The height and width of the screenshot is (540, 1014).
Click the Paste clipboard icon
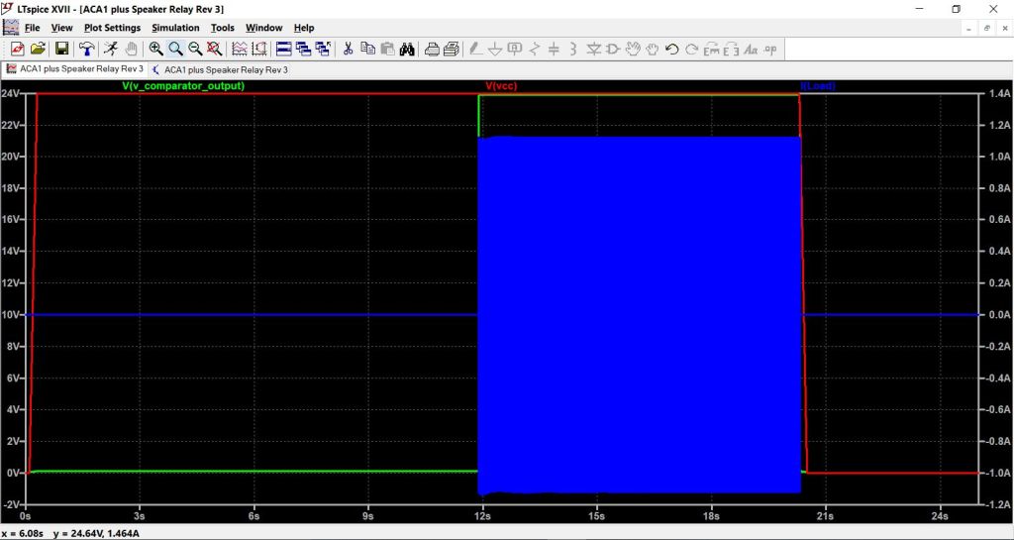387,50
